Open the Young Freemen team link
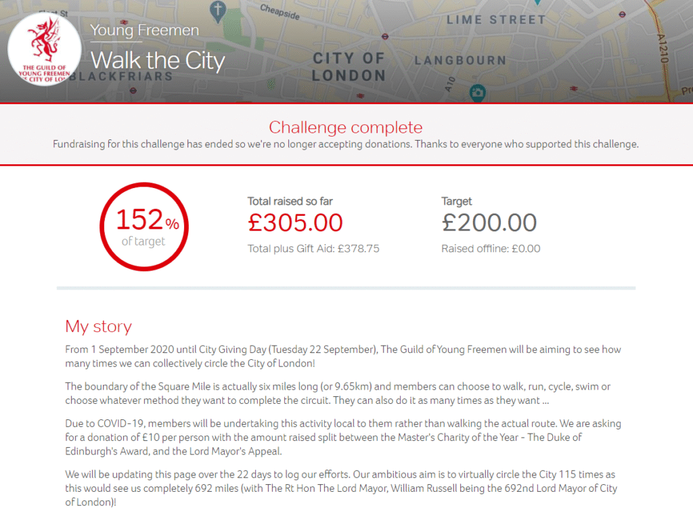The height and width of the screenshot is (512, 693). (x=145, y=30)
